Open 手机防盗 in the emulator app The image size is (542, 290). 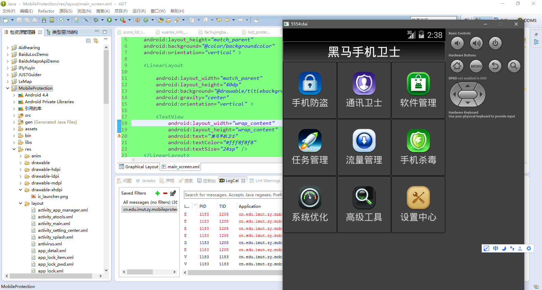coord(310,90)
